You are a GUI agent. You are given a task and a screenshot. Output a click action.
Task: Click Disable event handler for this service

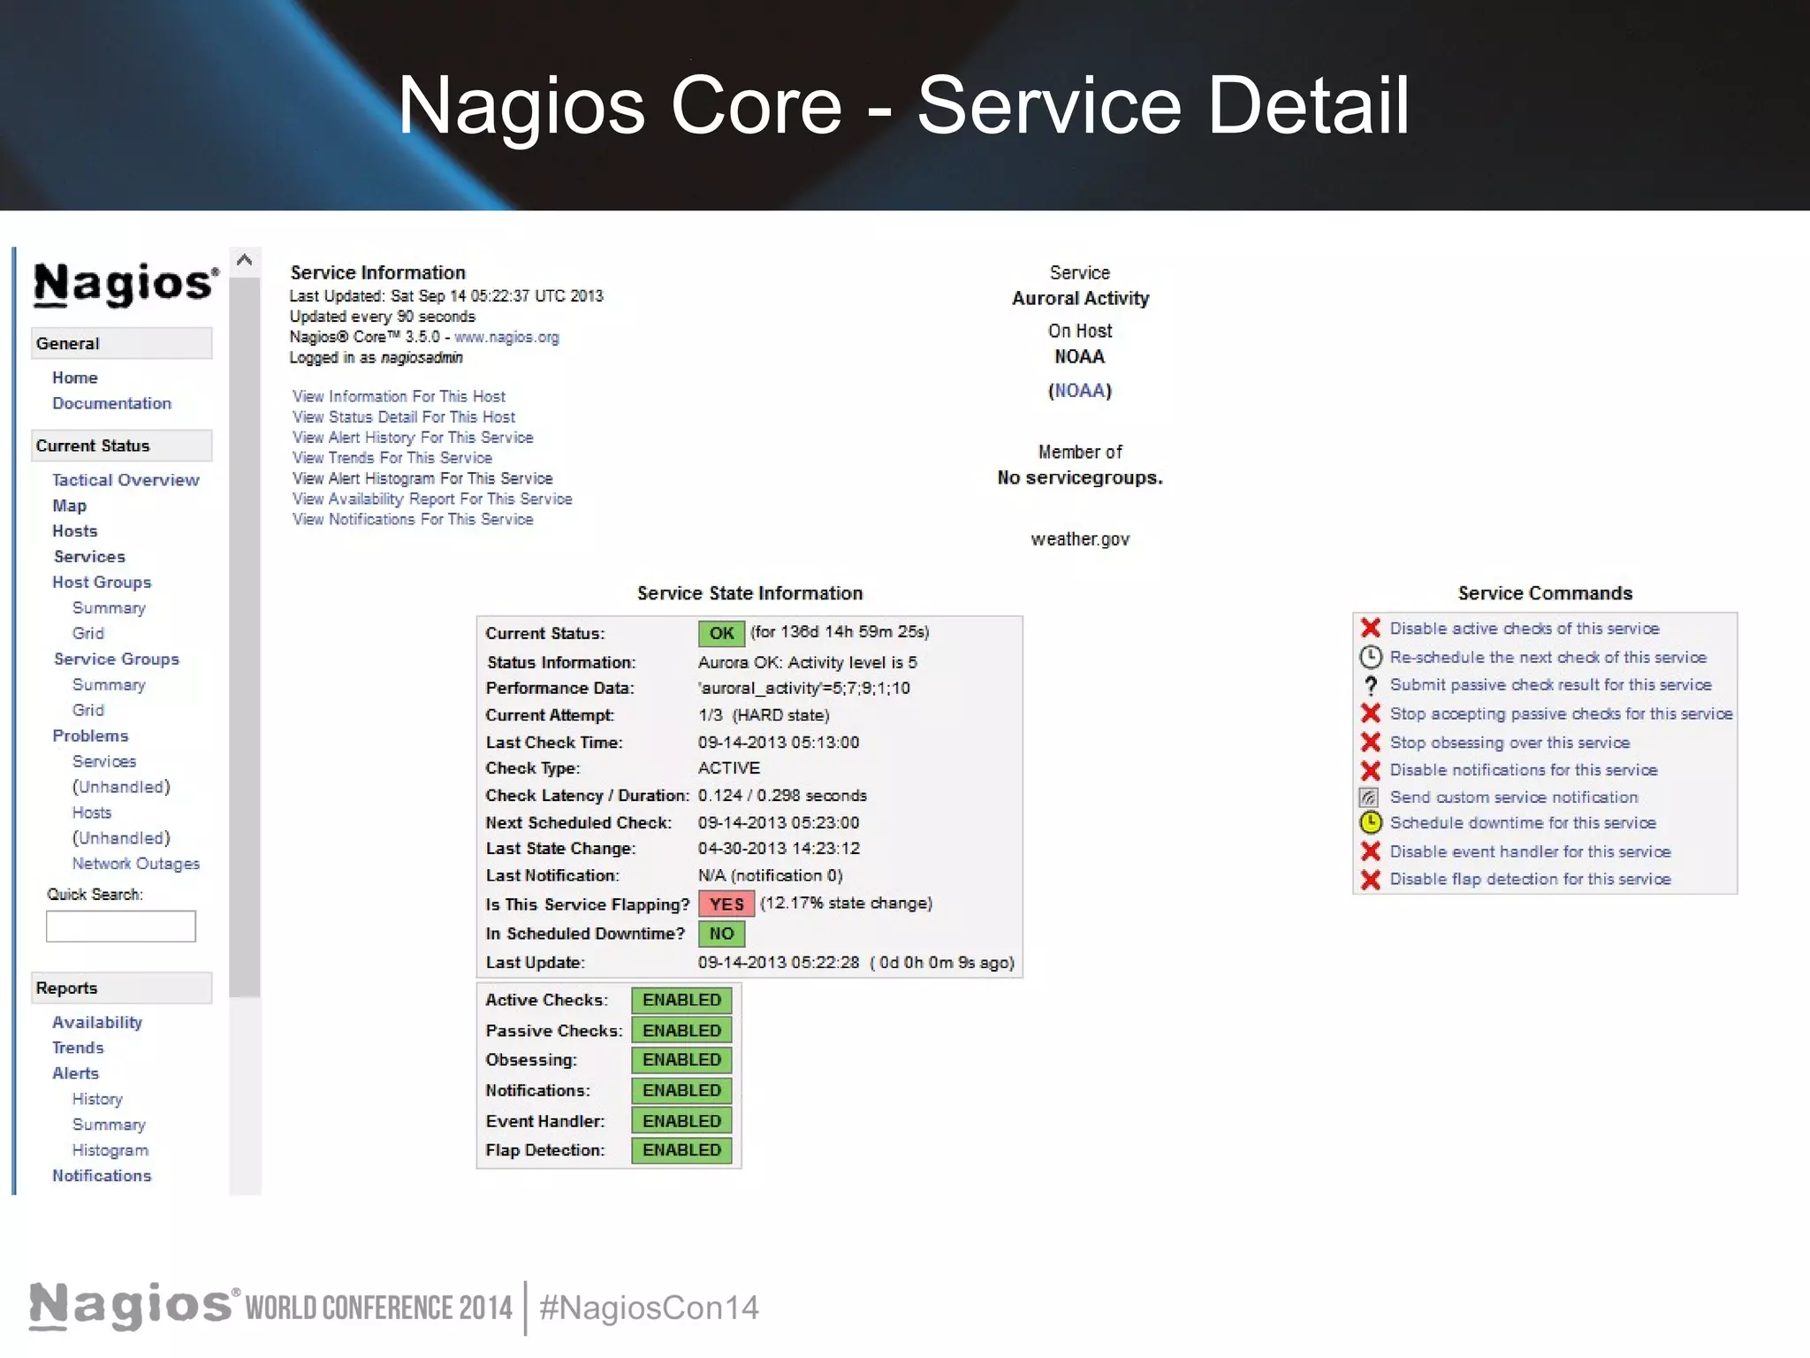(x=1531, y=852)
